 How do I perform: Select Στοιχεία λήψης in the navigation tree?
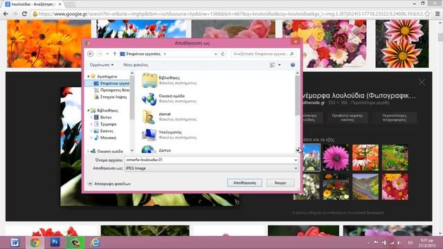point(111,97)
